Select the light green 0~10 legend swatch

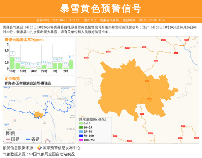(x=81, y=123)
